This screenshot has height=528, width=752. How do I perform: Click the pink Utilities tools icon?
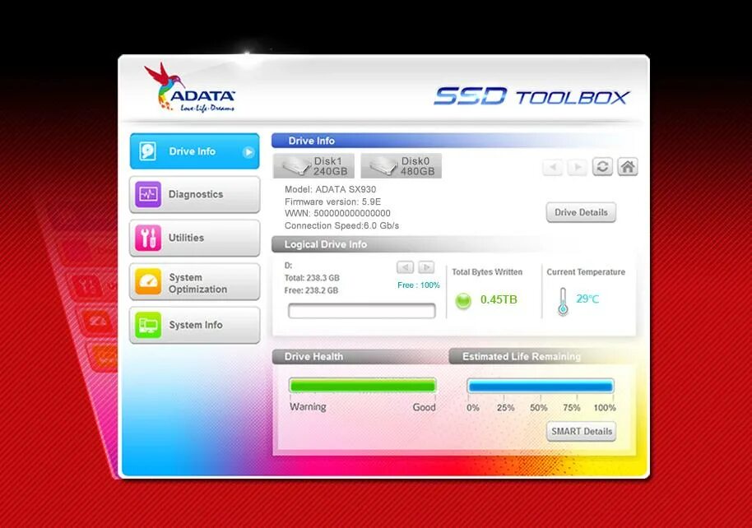[148, 238]
